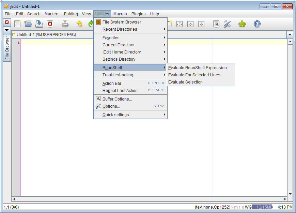296x213 pixels.
Task: Open the Folding menu
Action: tap(71, 14)
